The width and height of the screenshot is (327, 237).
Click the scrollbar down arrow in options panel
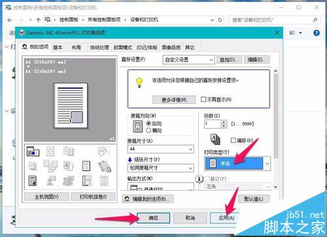point(276,187)
